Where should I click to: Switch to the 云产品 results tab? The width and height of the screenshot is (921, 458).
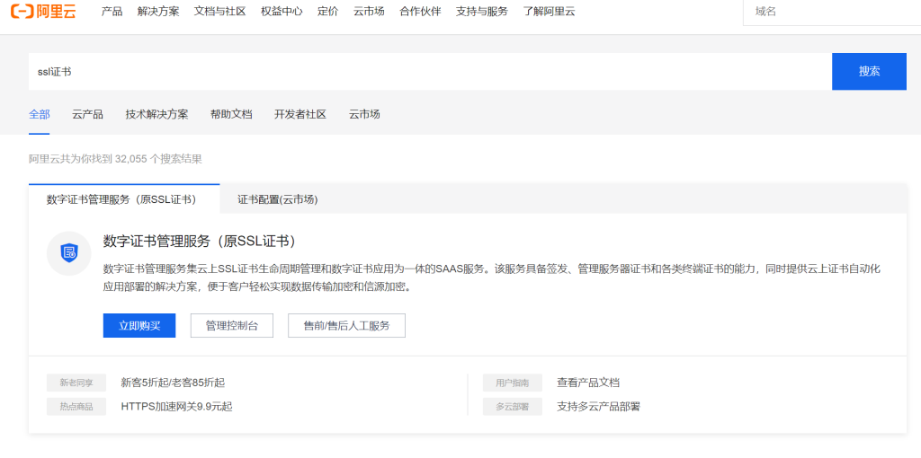[x=87, y=114]
